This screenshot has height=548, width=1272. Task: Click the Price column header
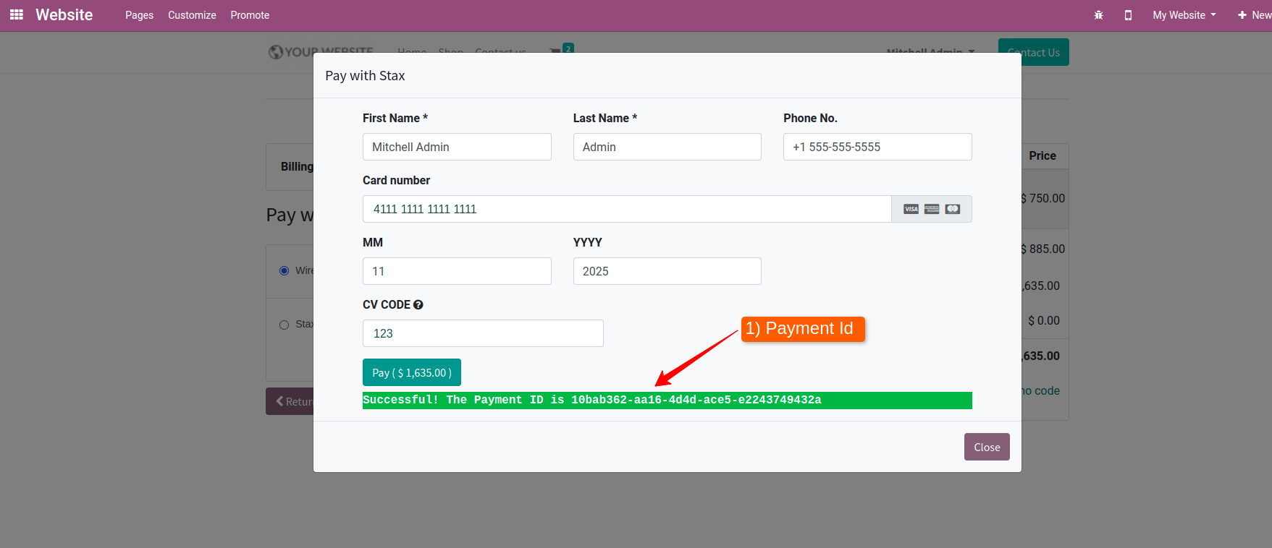click(1043, 155)
